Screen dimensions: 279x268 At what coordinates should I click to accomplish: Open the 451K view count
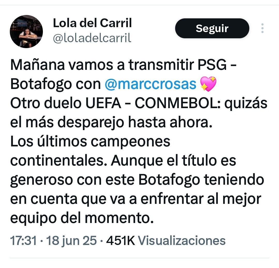coord(121,241)
